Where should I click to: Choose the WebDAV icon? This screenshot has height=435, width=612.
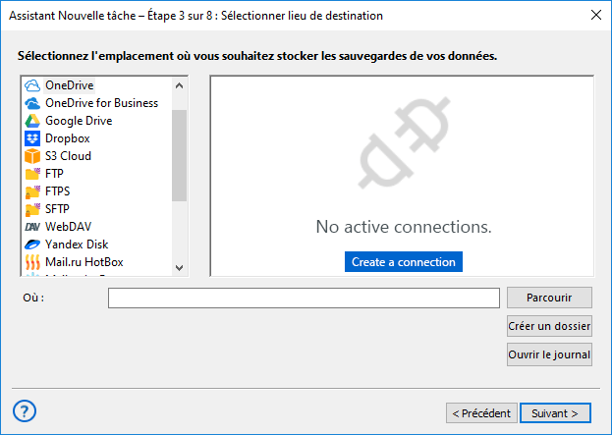pos(32,227)
